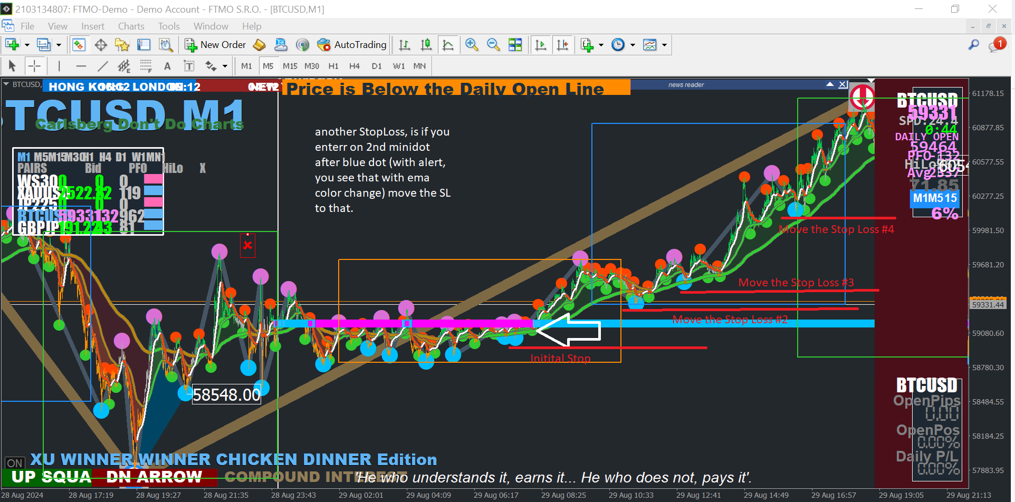This screenshot has height=502, width=1015.
Task: Click the Arrows drawing tool icon
Action: [211, 66]
